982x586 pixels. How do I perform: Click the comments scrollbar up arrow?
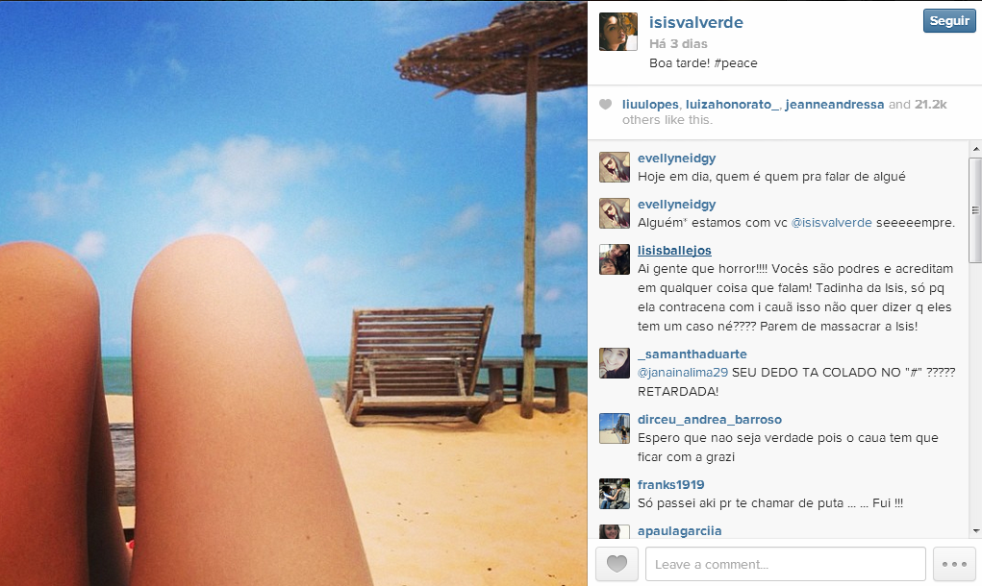point(975,149)
